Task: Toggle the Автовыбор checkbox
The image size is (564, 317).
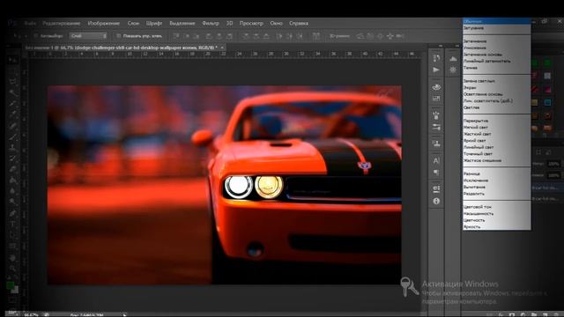Action: pos(35,36)
